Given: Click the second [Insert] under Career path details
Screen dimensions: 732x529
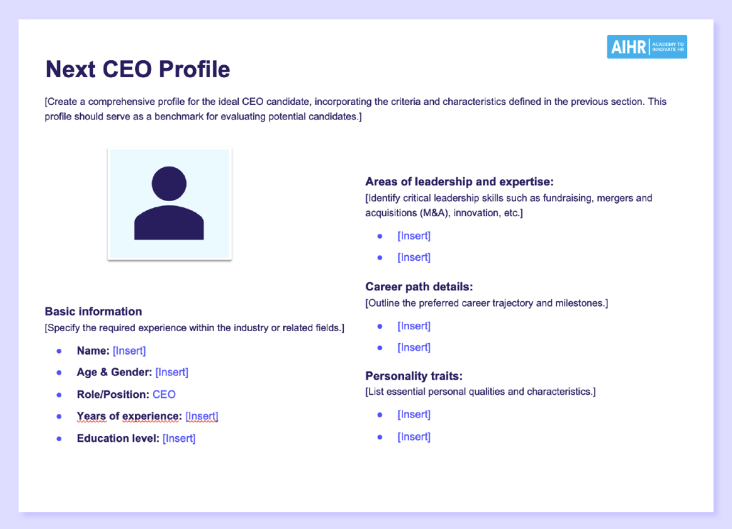Looking at the screenshot, I should pos(414,347).
